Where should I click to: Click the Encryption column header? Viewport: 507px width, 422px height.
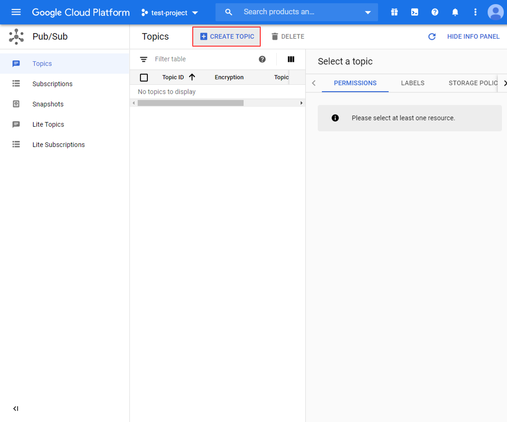(229, 77)
